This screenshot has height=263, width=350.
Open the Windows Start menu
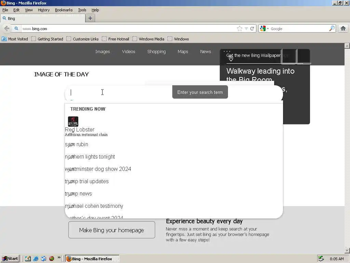10,259
